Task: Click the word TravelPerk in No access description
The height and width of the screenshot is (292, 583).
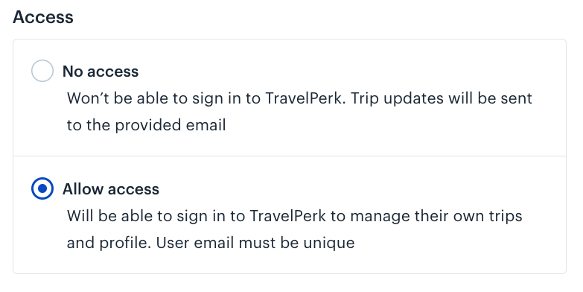Action: pos(305,98)
